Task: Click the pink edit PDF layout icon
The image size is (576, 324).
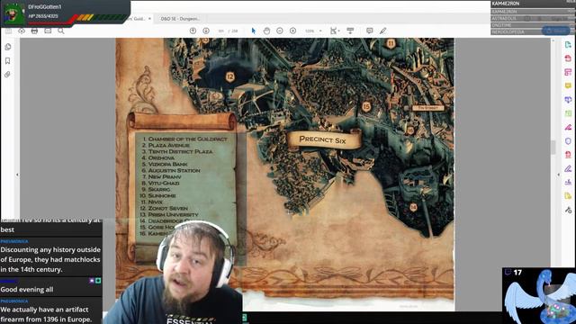Action: pos(568,72)
